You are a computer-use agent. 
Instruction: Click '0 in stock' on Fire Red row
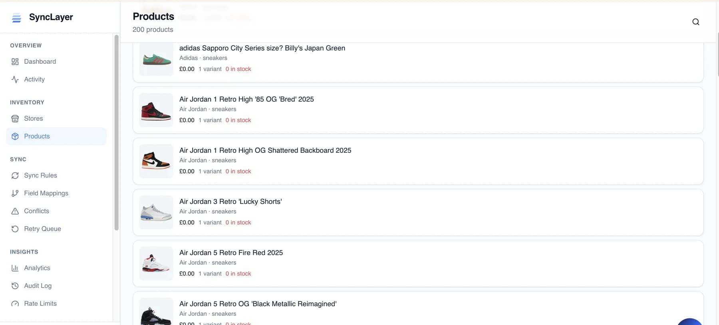(238, 274)
